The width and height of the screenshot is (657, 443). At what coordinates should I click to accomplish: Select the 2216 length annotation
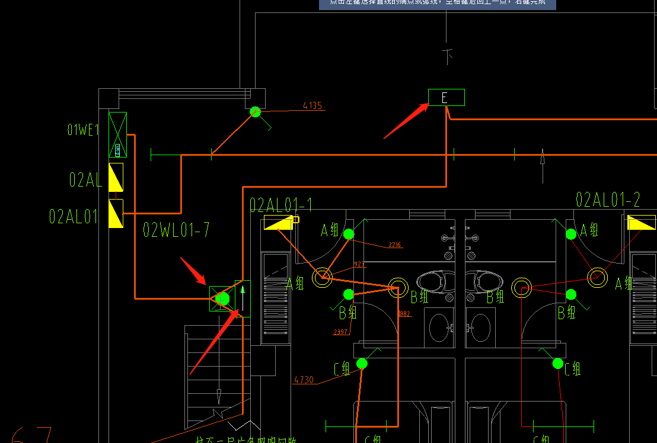click(x=395, y=245)
